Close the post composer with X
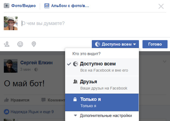Screen dimensions: 170x121 [161, 6]
